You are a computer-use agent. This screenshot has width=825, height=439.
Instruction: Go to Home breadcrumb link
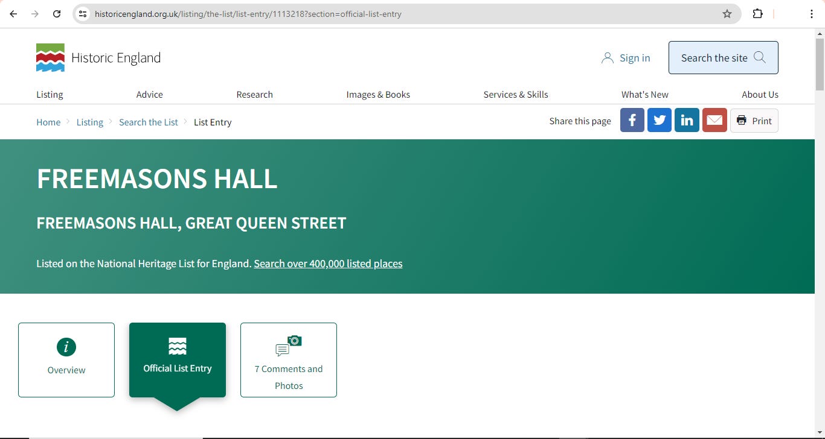(x=48, y=122)
